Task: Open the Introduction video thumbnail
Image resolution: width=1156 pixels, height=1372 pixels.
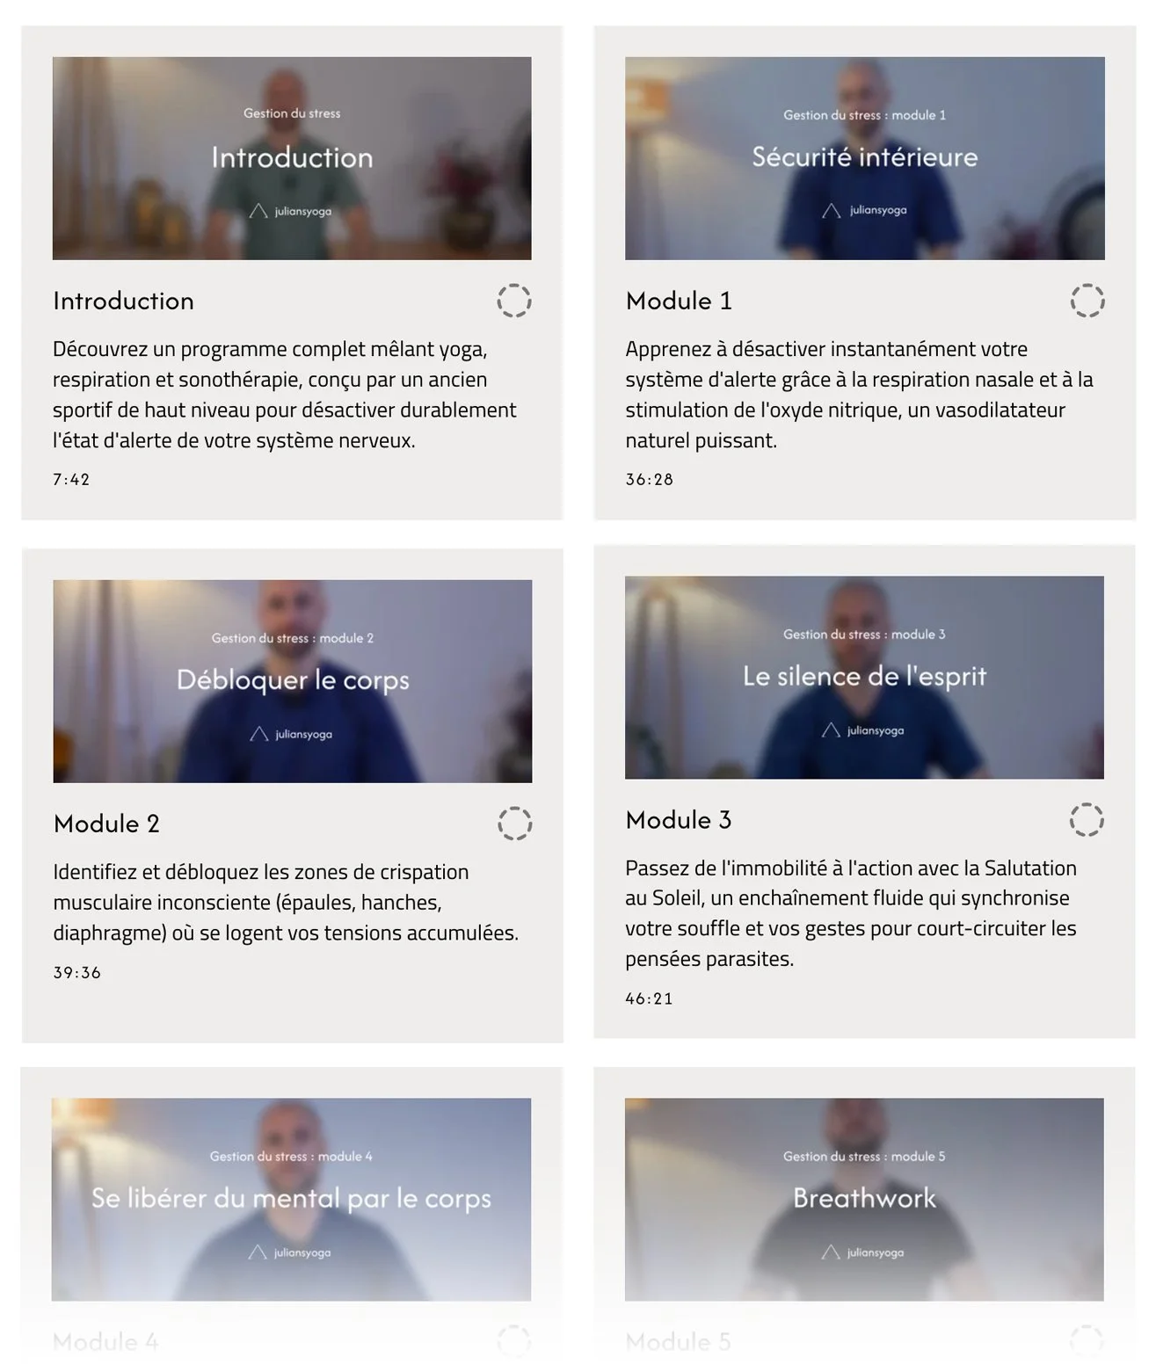Action: (292, 158)
